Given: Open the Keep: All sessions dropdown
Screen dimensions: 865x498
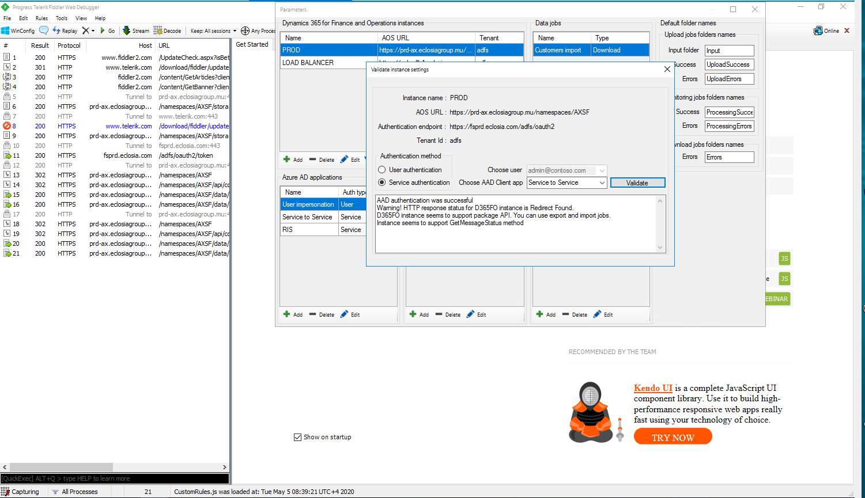Looking at the screenshot, I should [213, 31].
